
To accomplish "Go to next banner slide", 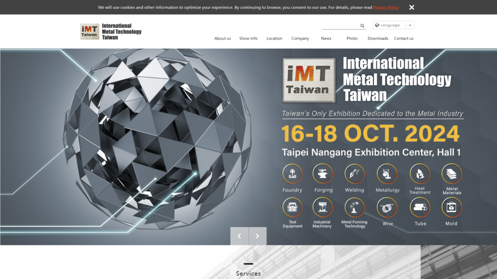I will [x=257, y=236].
